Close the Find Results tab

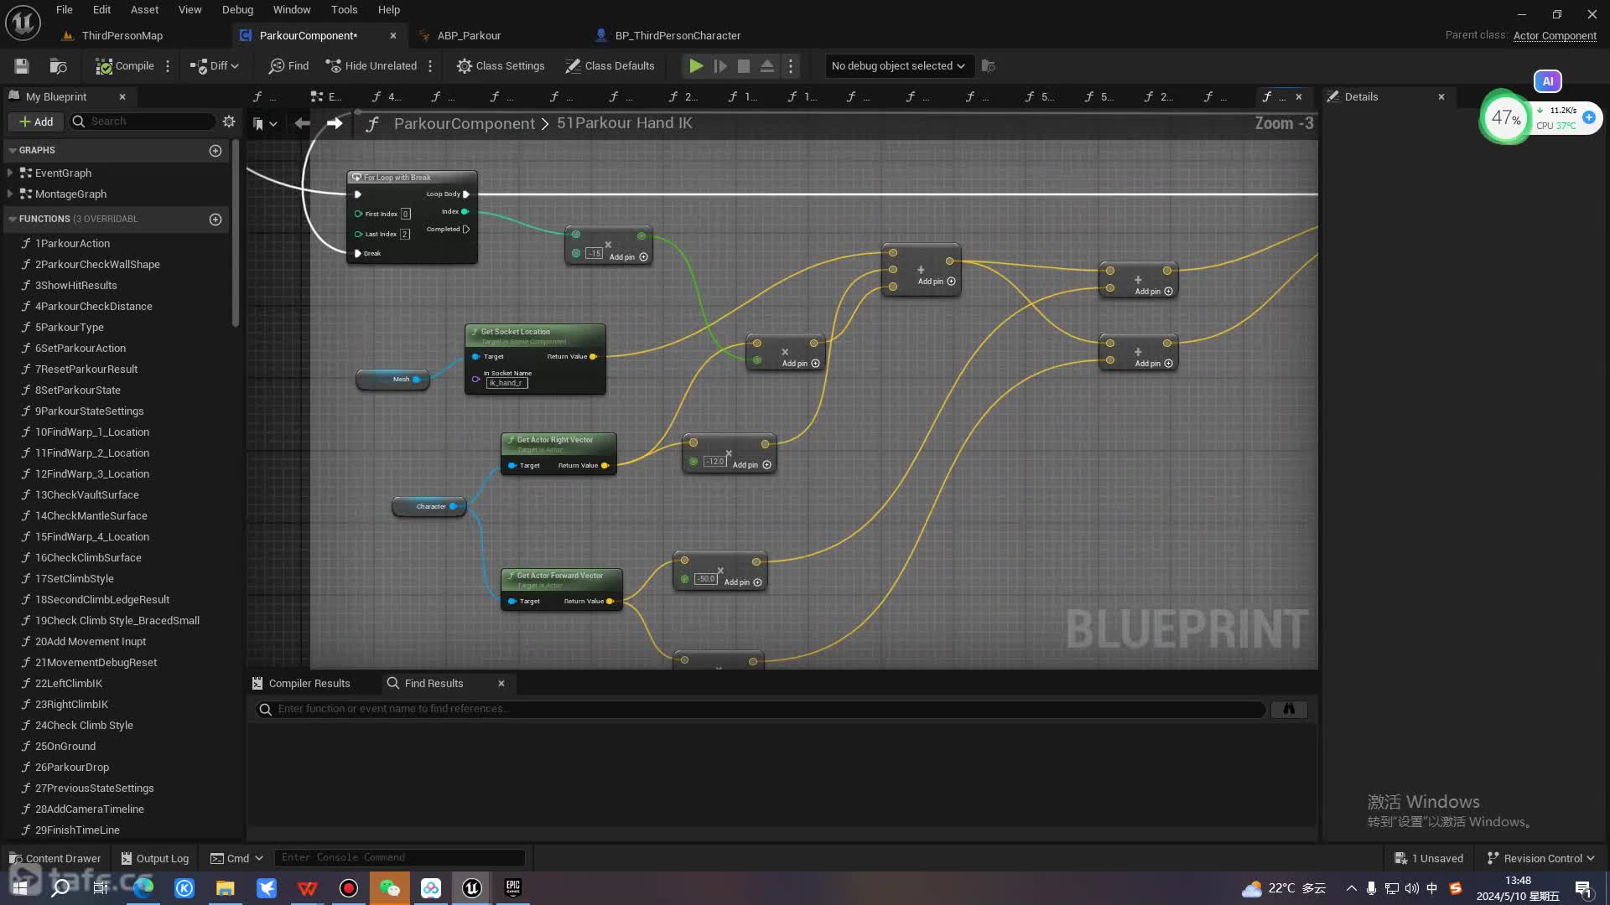501,683
